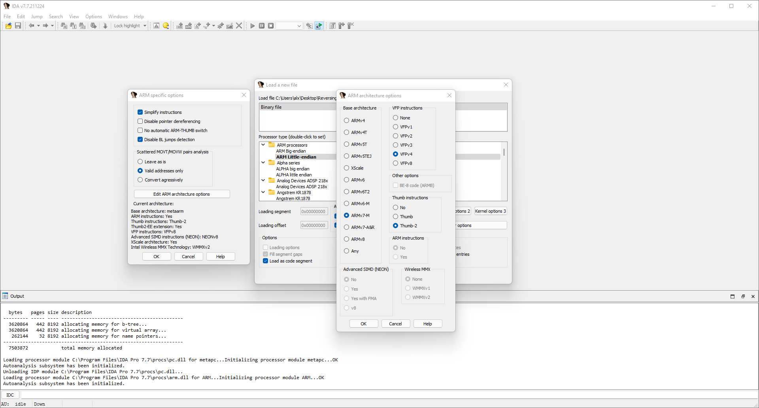
Task: Open the memory usage pie chart icon
Action: (166, 25)
